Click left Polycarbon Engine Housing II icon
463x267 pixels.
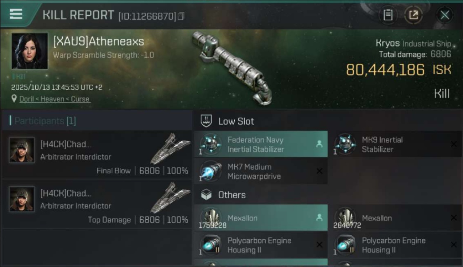pos(210,245)
